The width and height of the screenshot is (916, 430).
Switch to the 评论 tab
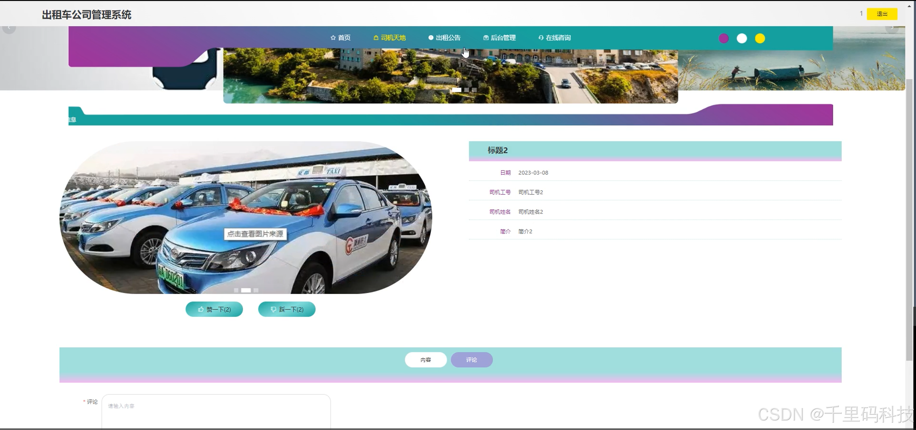(x=471, y=360)
